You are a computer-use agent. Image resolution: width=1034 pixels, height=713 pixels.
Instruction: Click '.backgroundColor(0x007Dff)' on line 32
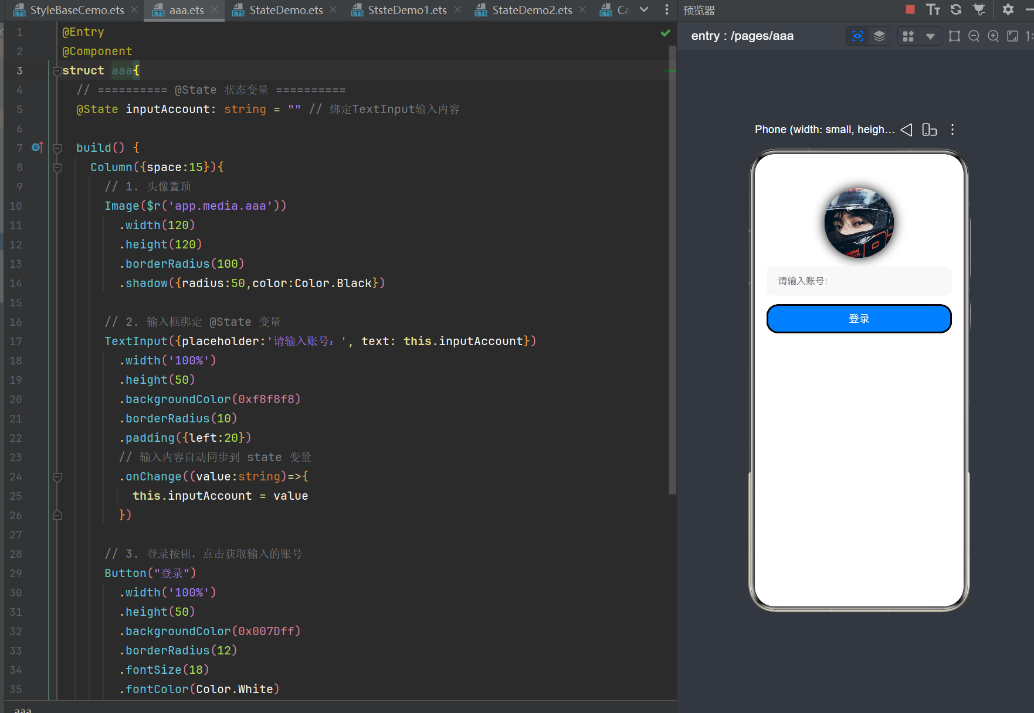pos(210,632)
